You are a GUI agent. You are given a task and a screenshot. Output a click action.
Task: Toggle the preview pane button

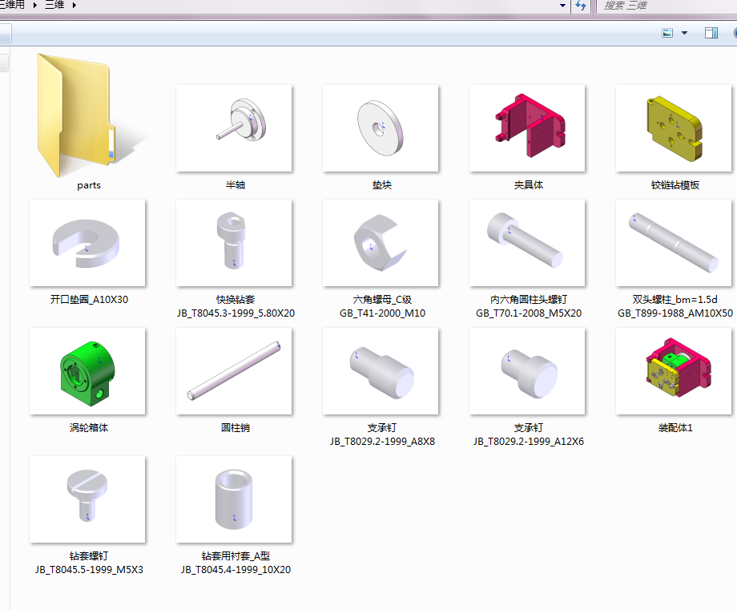tap(711, 33)
